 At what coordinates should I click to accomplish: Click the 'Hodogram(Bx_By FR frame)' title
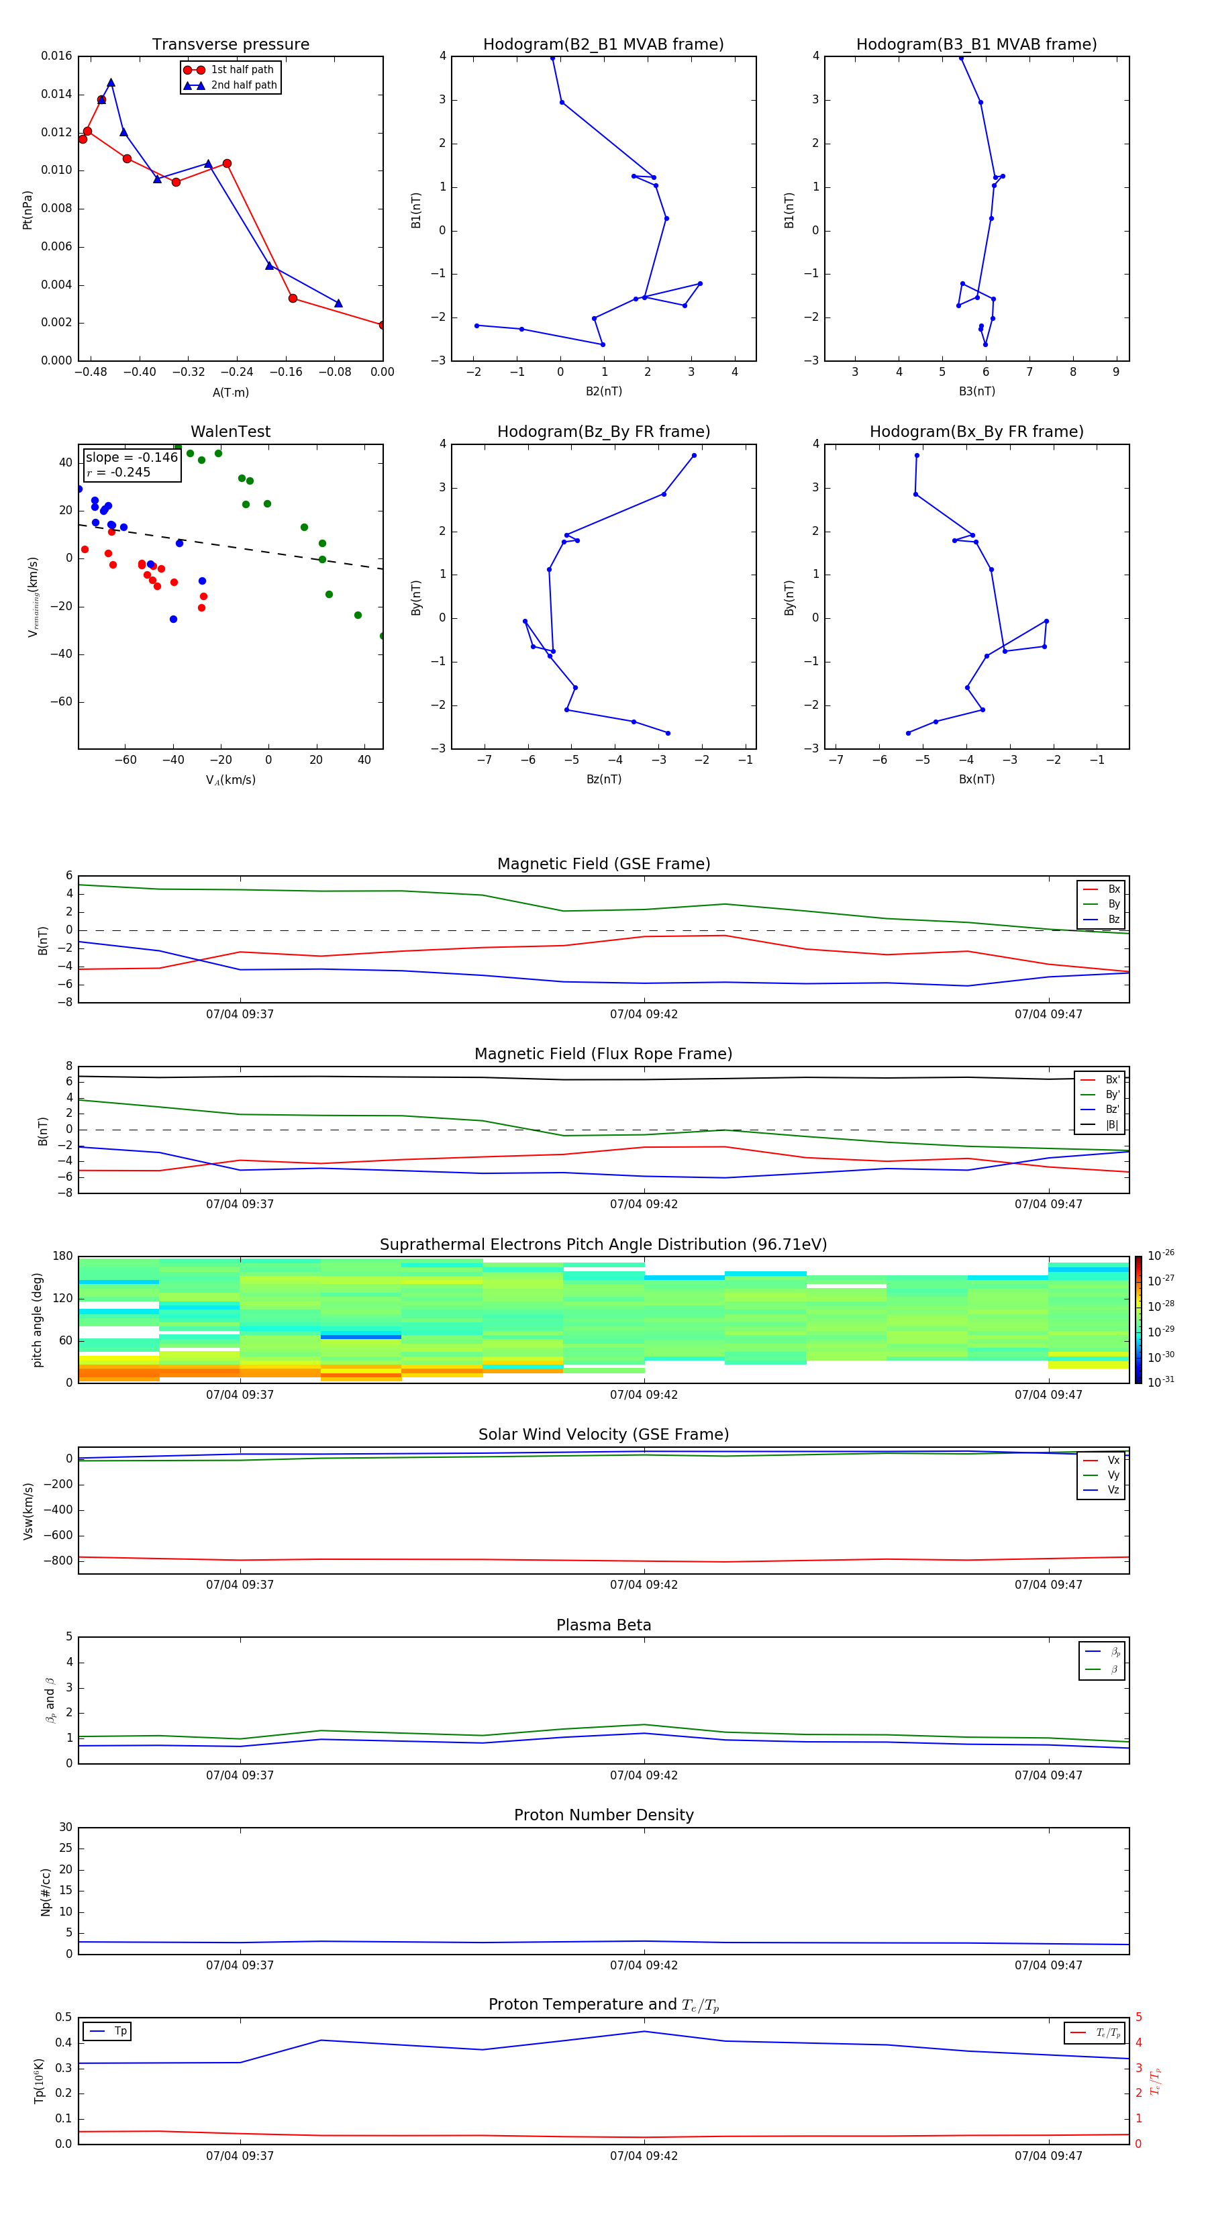coord(976,432)
